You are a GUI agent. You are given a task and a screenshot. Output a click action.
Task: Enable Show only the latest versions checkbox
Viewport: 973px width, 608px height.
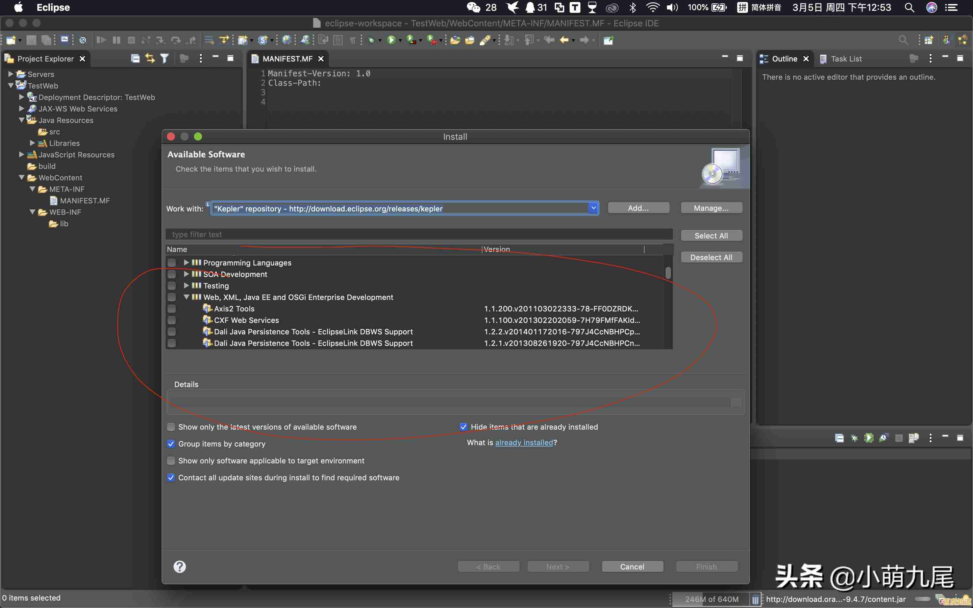171,427
